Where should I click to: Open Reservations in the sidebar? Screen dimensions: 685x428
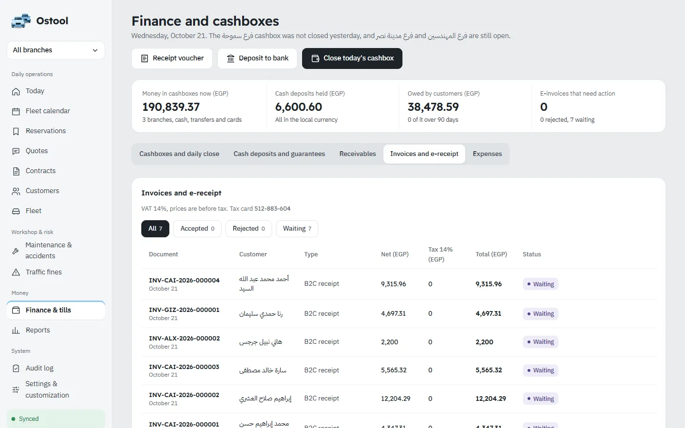click(x=56, y=131)
